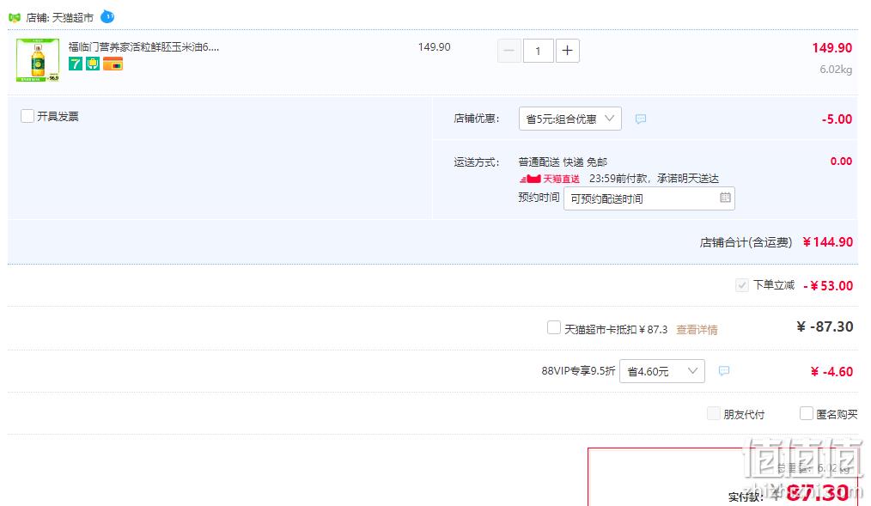Increase quantity with plus button
Screen dimensions: 871x506
click(567, 51)
